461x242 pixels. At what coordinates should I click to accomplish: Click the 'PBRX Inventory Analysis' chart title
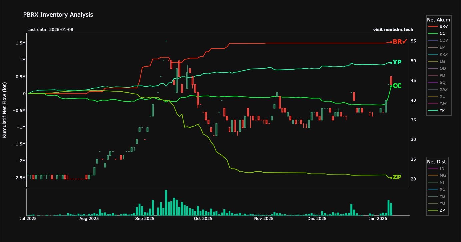click(58, 15)
